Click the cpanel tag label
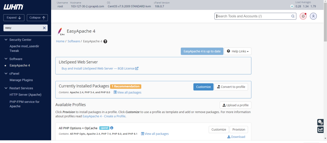327x143 pixels. (104, 128)
